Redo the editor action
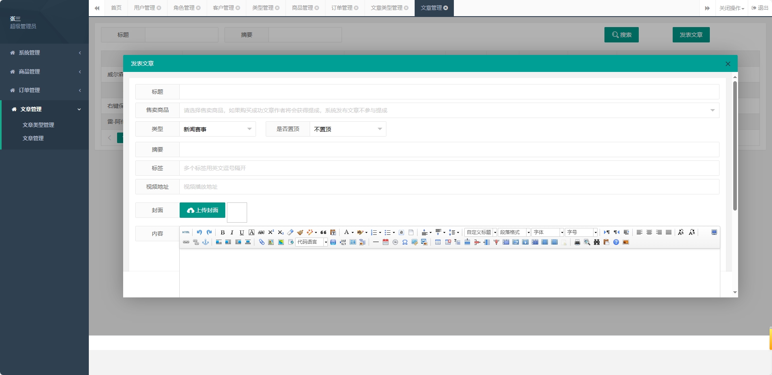 pos(209,232)
